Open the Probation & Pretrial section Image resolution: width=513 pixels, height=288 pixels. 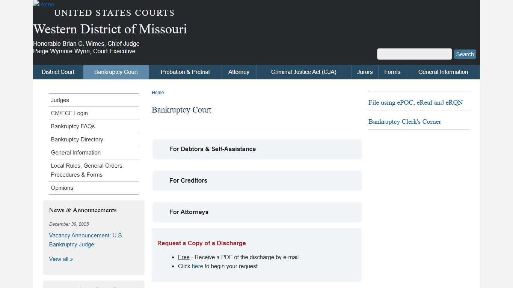[x=185, y=72]
